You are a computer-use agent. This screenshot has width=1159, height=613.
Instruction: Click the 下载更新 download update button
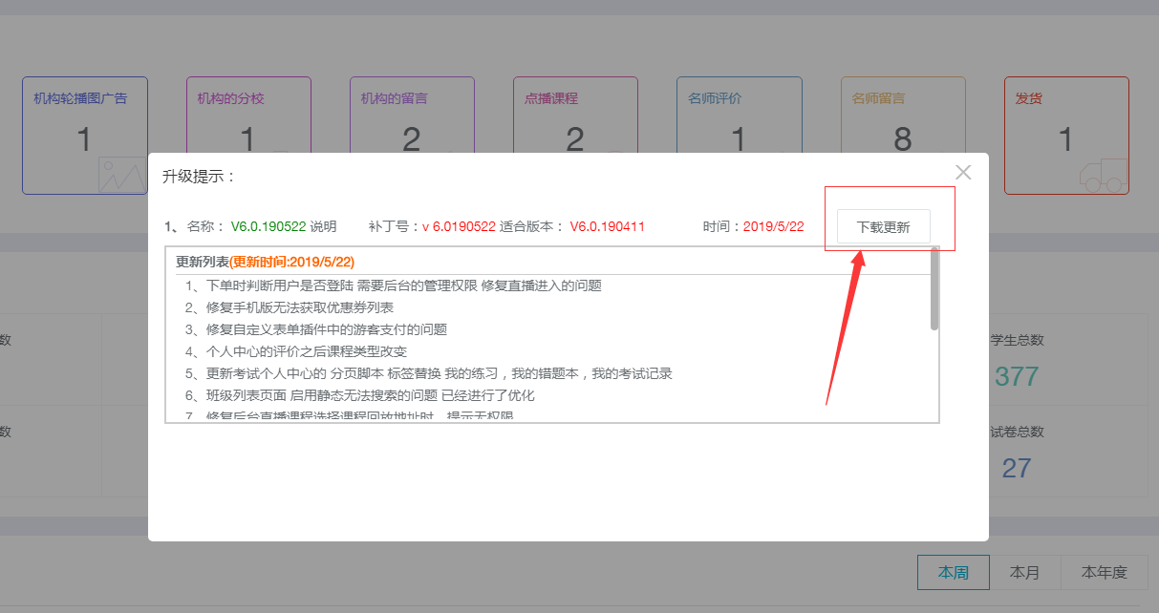[882, 227]
